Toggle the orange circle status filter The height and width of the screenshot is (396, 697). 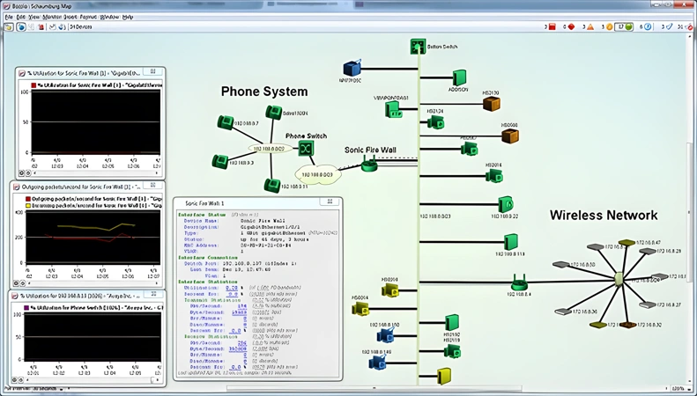610,27
